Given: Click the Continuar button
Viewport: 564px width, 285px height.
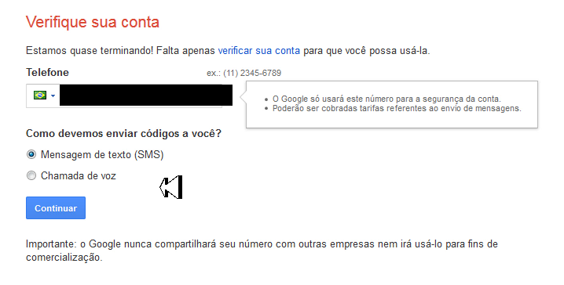Looking at the screenshot, I should [56, 208].
